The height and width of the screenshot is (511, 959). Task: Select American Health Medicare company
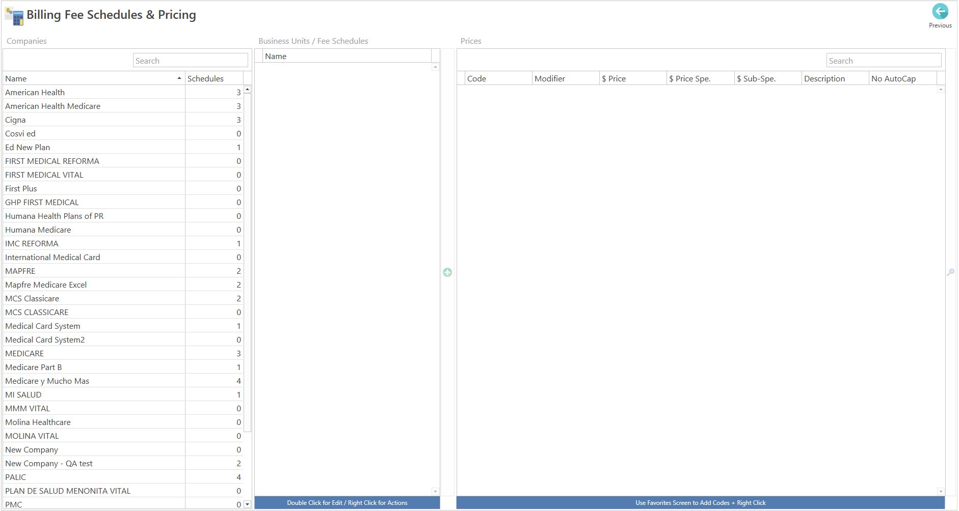(x=123, y=106)
